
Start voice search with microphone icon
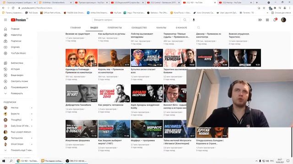(194, 20)
